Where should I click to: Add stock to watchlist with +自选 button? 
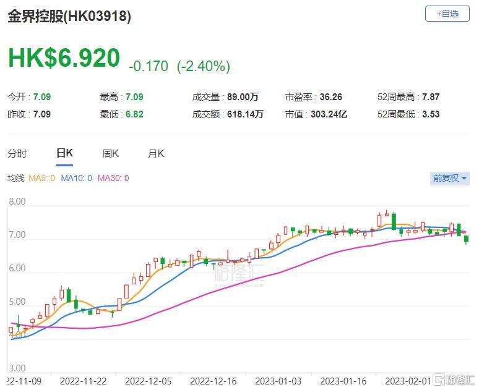(x=447, y=14)
